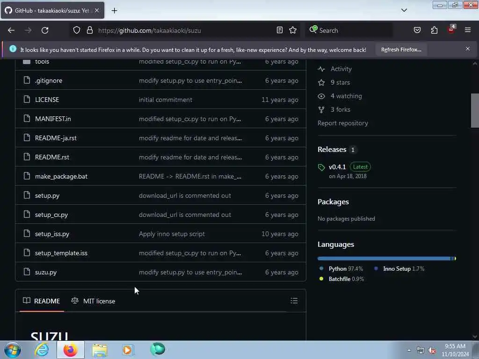Open README-ja.rst file

[x=56, y=138]
